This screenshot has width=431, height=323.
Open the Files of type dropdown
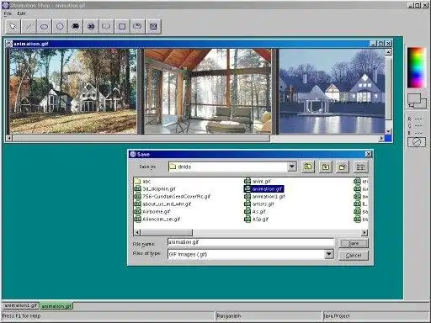[x=329, y=254]
